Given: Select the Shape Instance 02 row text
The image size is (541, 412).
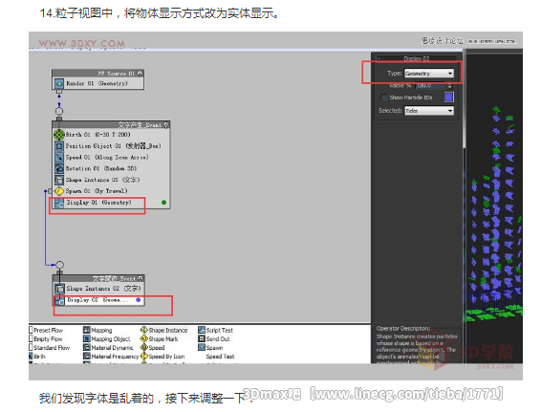Looking at the screenshot, I should 103,289.
